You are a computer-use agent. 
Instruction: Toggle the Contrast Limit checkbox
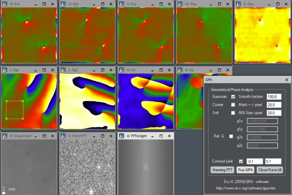tap(240, 161)
